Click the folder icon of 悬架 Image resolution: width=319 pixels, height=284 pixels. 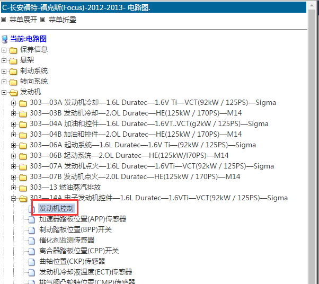[x=13, y=60]
